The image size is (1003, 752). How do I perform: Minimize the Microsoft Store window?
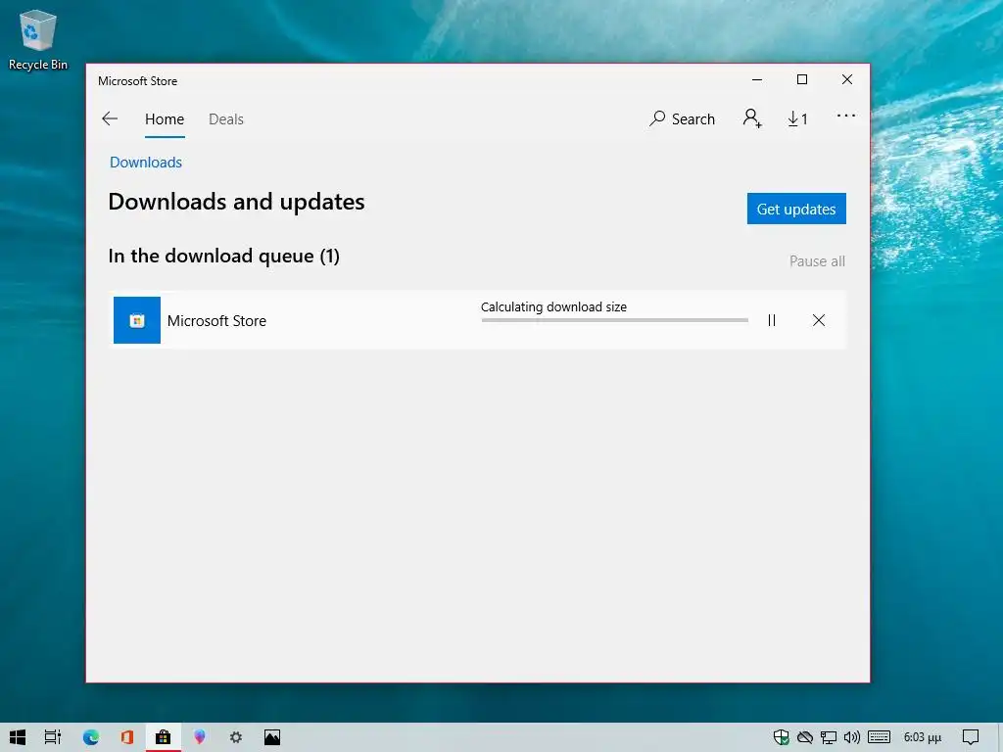757,80
